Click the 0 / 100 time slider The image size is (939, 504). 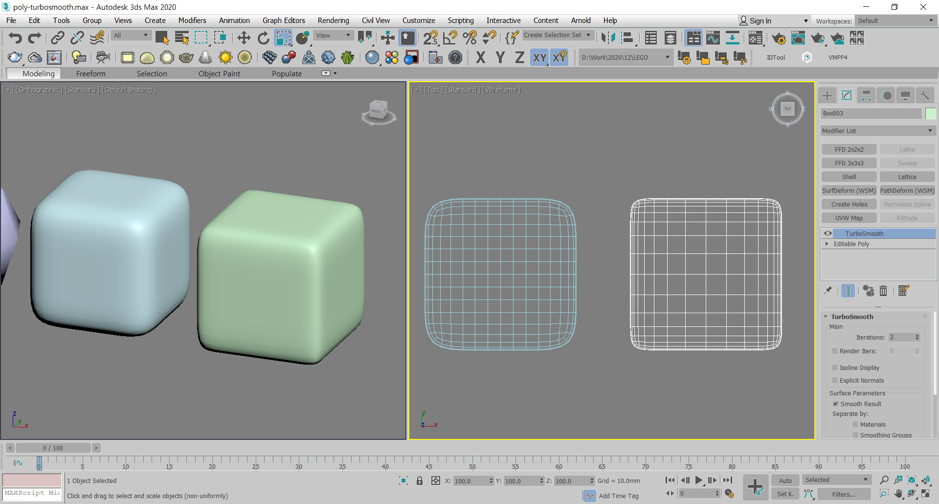(53, 448)
